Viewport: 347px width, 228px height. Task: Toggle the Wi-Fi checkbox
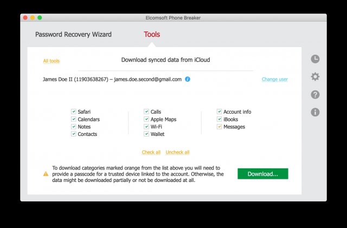point(146,127)
